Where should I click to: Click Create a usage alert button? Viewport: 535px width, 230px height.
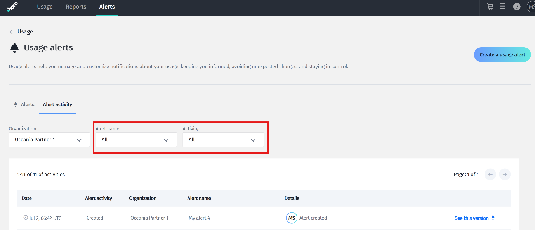pos(502,55)
